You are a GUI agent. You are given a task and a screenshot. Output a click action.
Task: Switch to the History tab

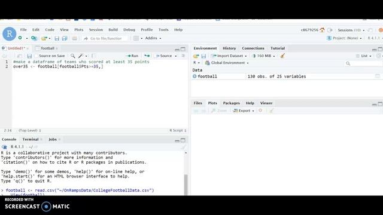229,48
